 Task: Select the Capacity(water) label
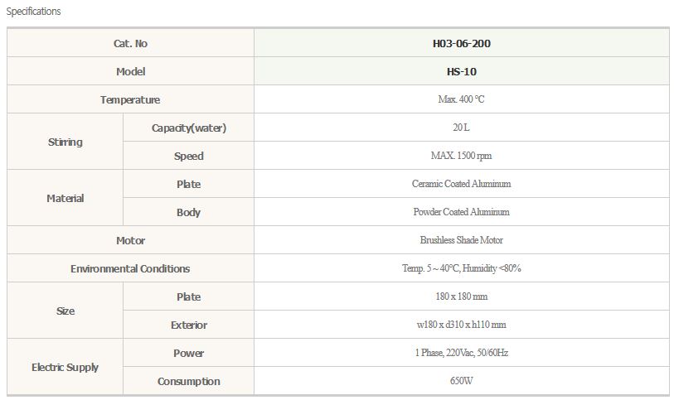point(188,128)
